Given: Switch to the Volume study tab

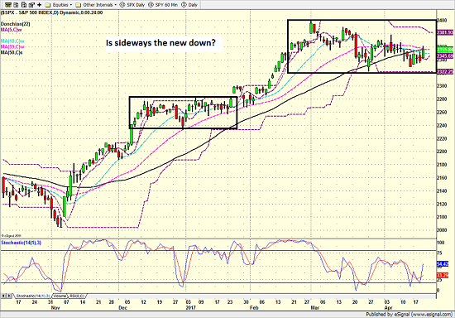Looking at the screenshot, I should (60, 296).
